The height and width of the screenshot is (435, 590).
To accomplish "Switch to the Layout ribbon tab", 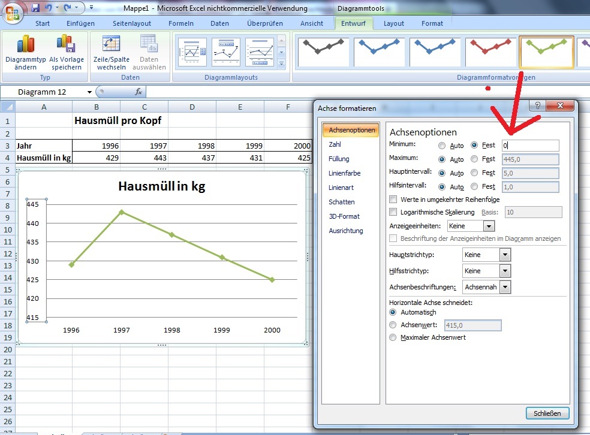I will 393,23.
